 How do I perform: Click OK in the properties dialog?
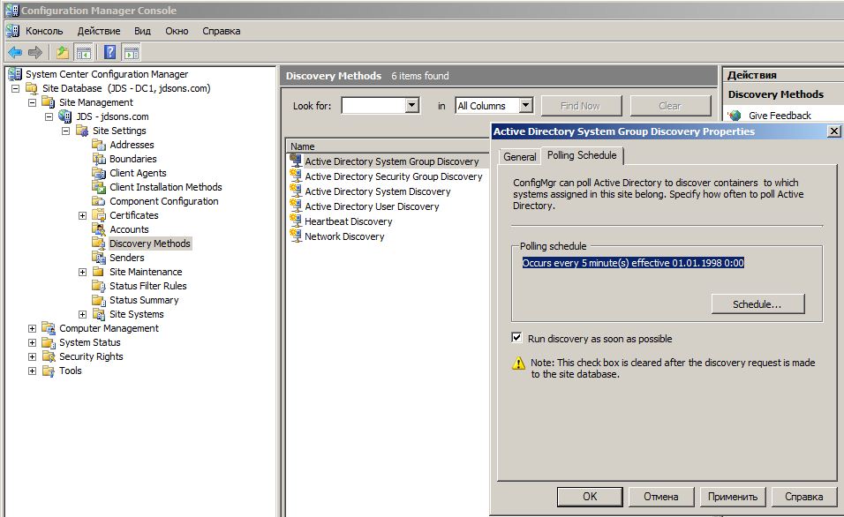coord(590,497)
